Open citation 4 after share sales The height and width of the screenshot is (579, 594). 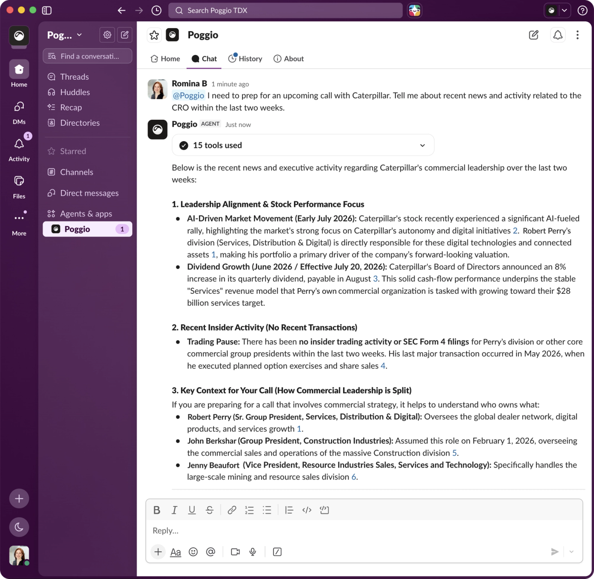[x=383, y=366]
